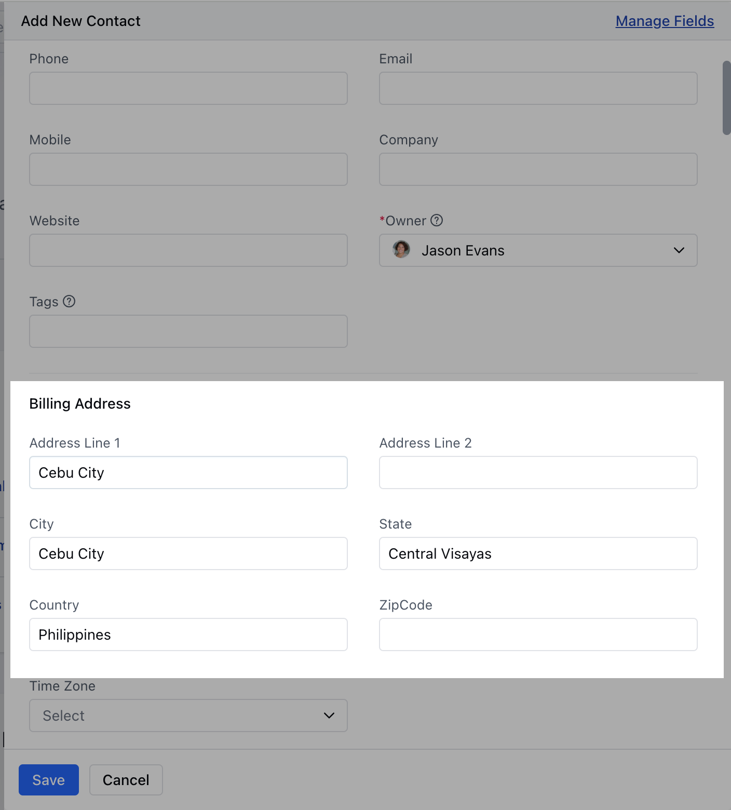
Task: Cancel adding the contact
Action: pos(126,780)
